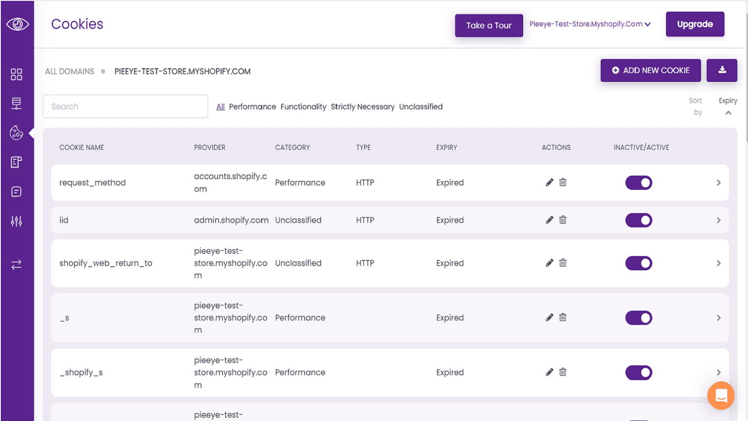The image size is (748, 421).
Task: Click the download icon button
Action: pos(721,70)
